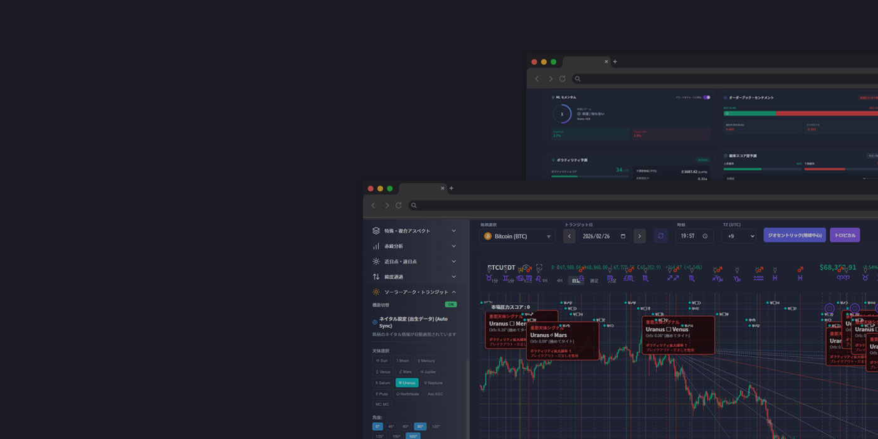Click the clock icon in the 時刻 time field
Viewport: 878px width, 439px height.
click(704, 236)
